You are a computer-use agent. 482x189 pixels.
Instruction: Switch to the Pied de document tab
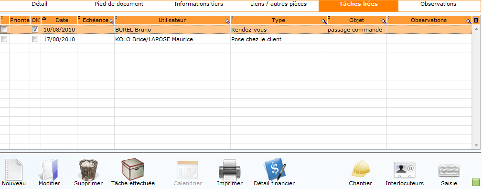point(119,4)
